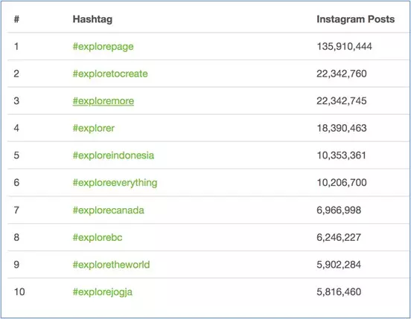Follow the #explorecanada hashtag link

[x=108, y=210]
